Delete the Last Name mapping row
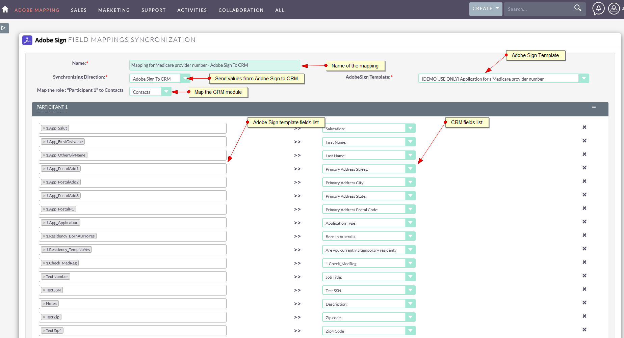This screenshot has height=338, width=624. [584, 154]
